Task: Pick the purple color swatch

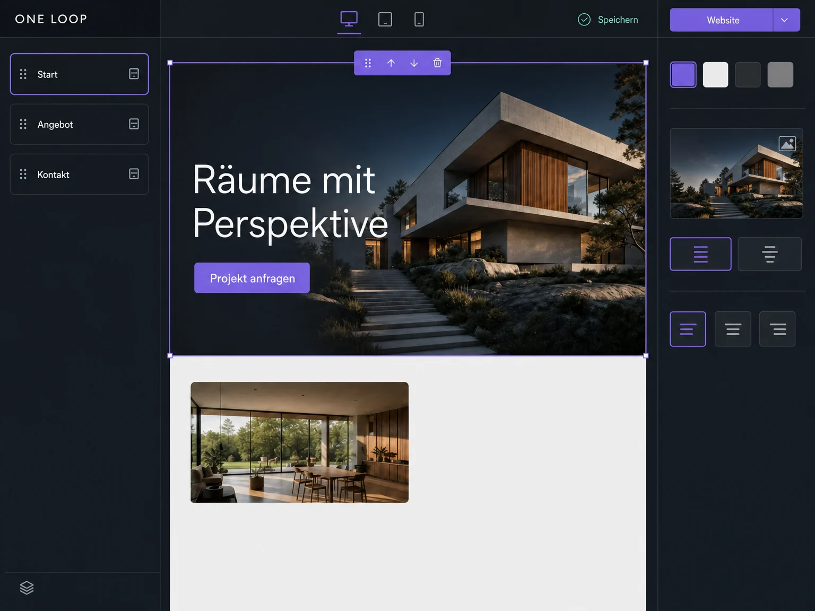Action: coord(683,75)
